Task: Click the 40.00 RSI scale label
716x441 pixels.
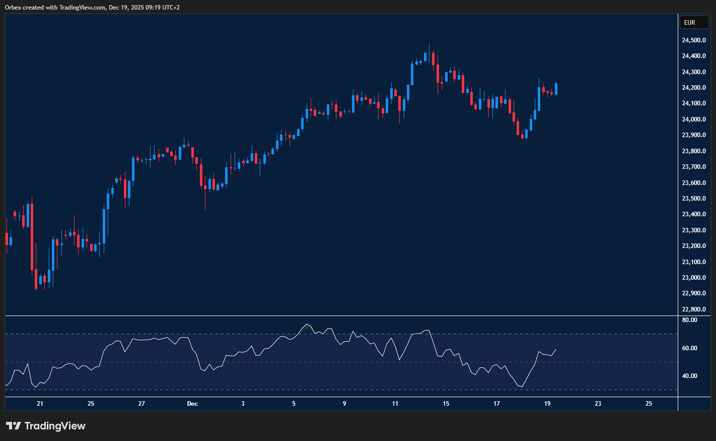Action: pos(689,376)
